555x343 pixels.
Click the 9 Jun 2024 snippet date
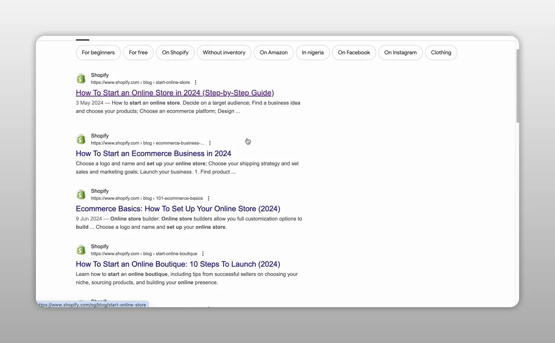(89, 219)
